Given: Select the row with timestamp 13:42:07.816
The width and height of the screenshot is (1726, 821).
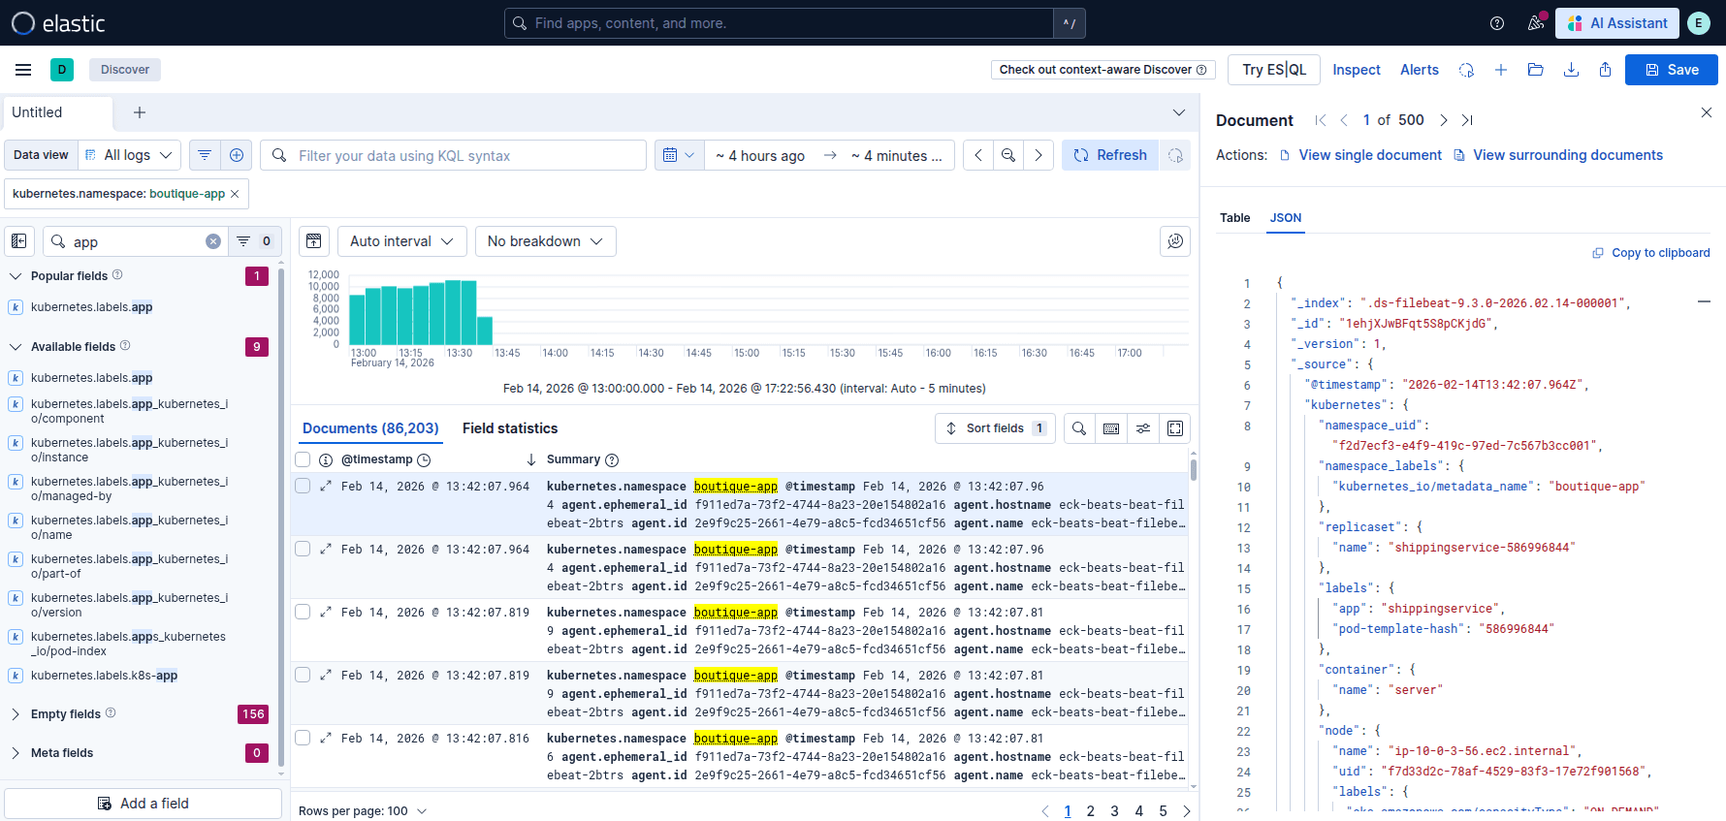Looking at the screenshot, I should click(x=303, y=738).
